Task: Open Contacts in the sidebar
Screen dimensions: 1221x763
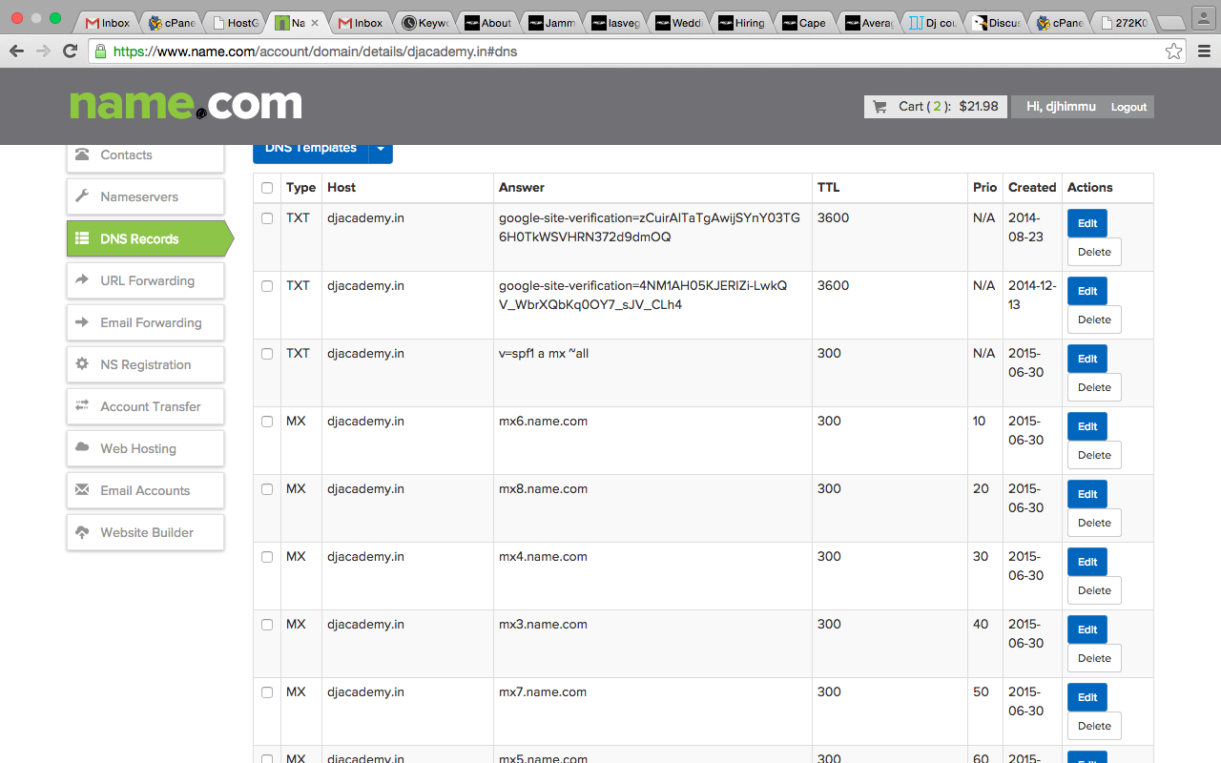Action: tap(145, 155)
